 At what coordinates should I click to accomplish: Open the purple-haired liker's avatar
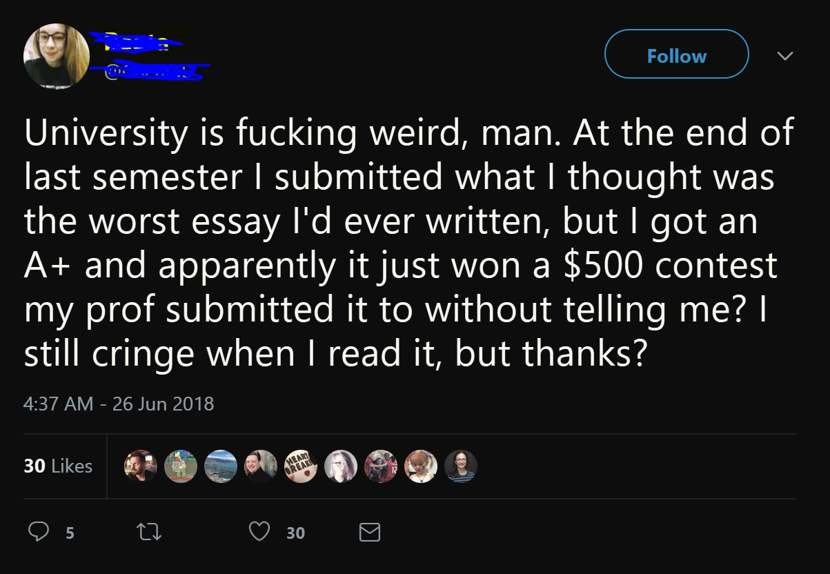coord(341,466)
